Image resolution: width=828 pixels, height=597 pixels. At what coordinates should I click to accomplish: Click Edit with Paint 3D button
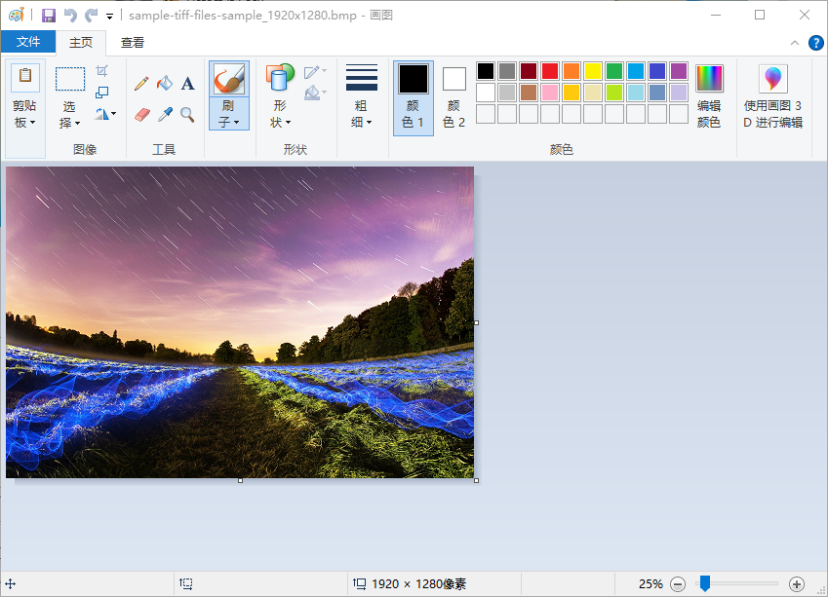[773, 98]
